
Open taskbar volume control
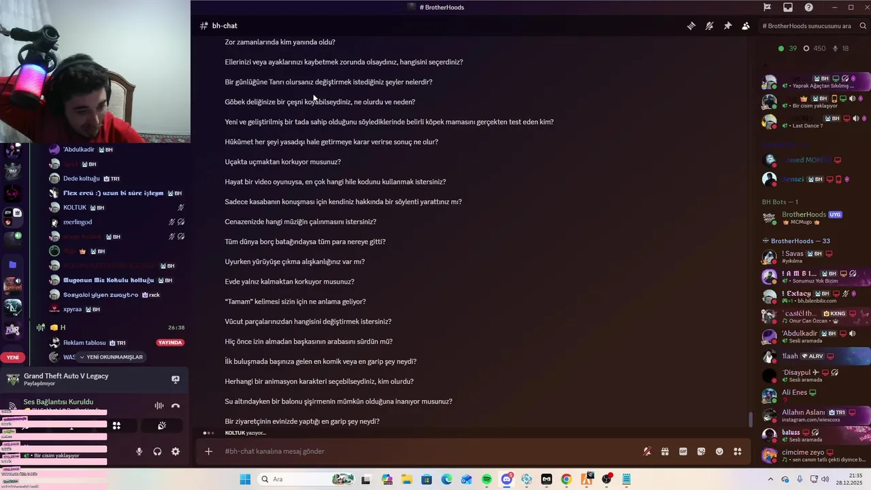coord(825,480)
